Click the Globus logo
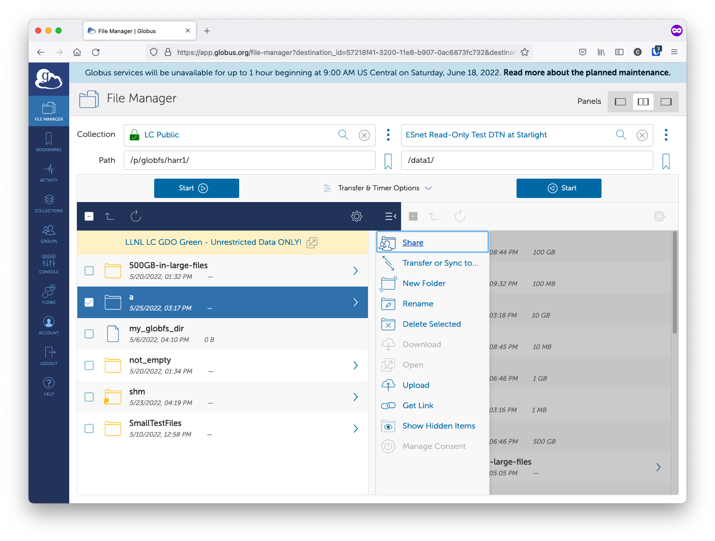 pos(49,79)
